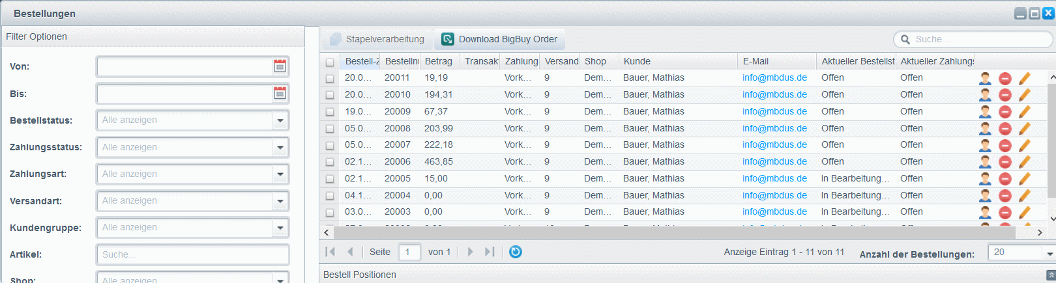Edit order 20009 with pencil icon
1056x283 pixels.
(x=1025, y=112)
